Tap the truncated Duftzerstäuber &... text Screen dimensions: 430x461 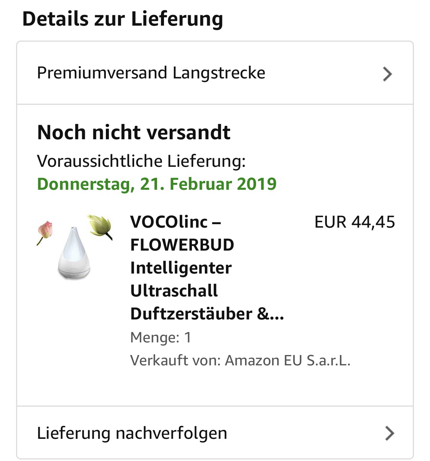pos(207,314)
